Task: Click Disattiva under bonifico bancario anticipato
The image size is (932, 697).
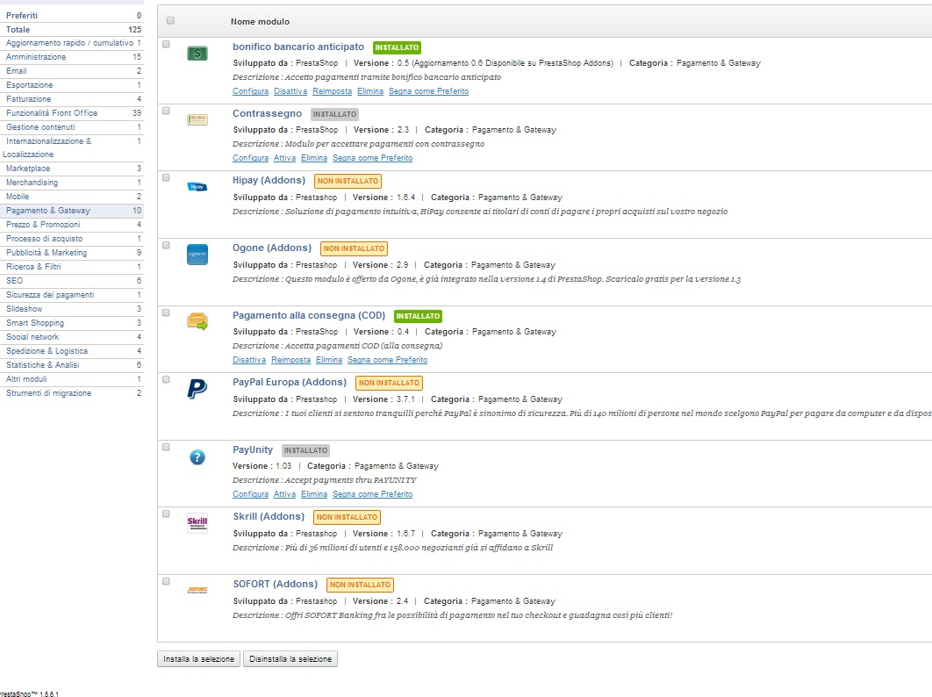Action: coord(290,91)
